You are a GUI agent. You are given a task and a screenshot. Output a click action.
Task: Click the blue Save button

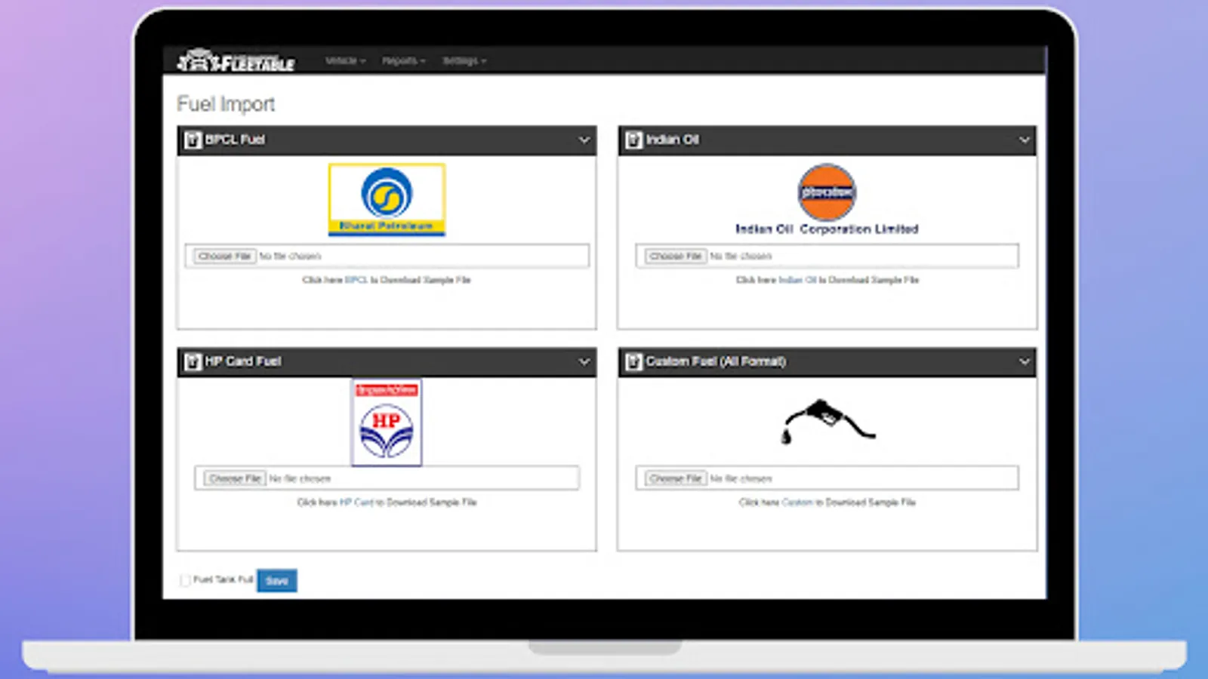pyautogui.click(x=277, y=580)
